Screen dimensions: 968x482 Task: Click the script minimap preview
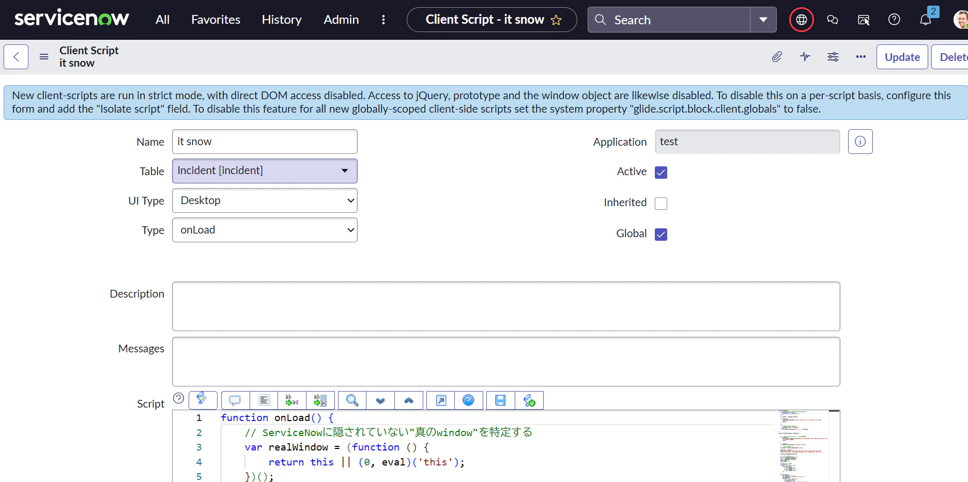click(803, 446)
